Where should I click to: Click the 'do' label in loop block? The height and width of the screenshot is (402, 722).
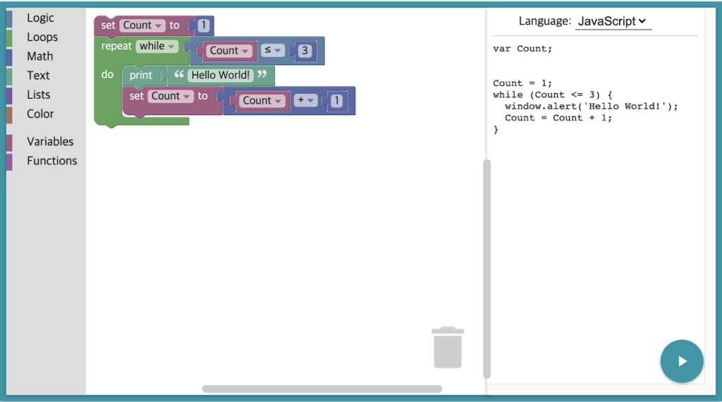pos(107,75)
